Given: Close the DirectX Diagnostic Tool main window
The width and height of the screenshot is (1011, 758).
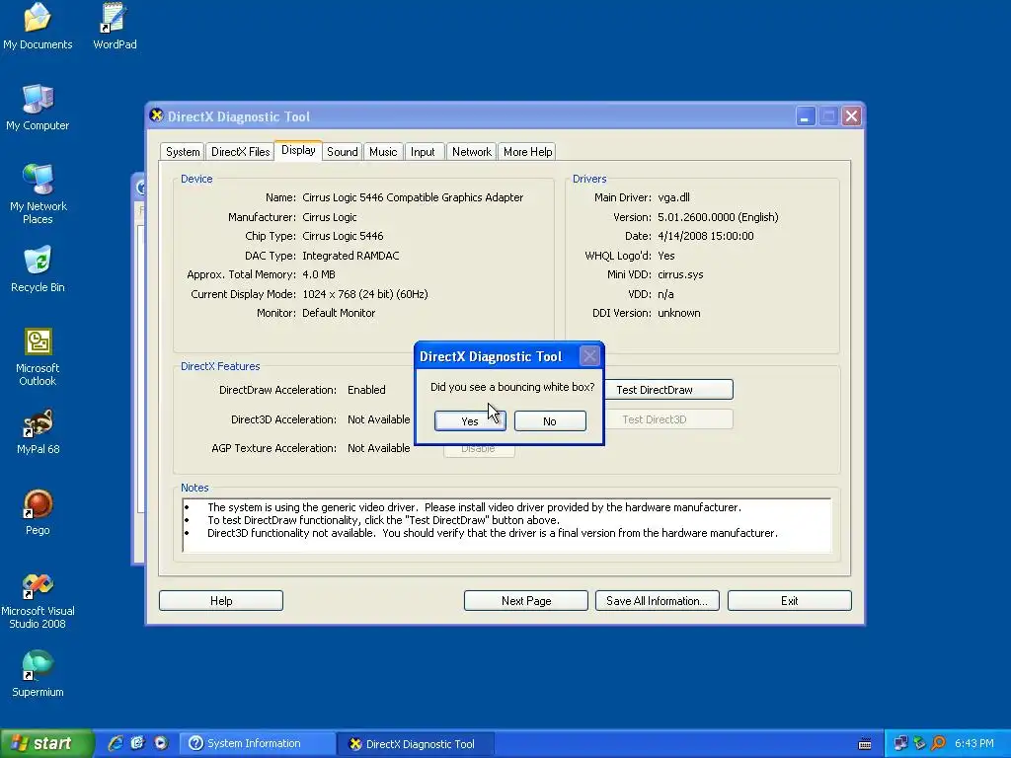Looking at the screenshot, I should (x=851, y=116).
